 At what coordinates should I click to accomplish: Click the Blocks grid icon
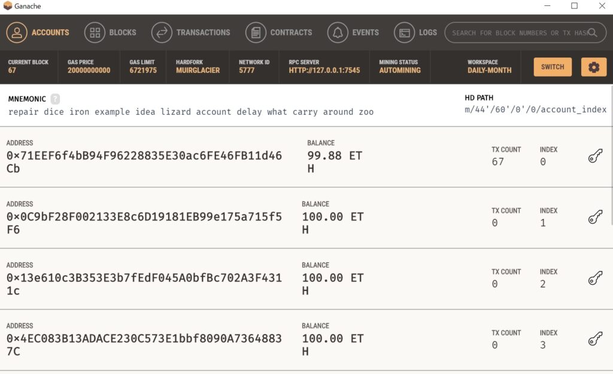(x=95, y=32)
